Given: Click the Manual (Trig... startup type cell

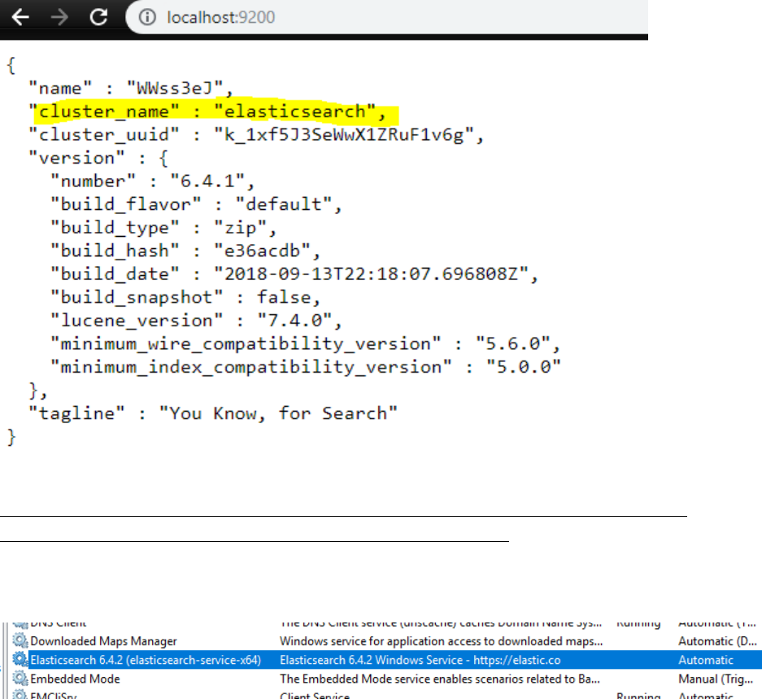Looking at the screenshot, I should point(716,679).
